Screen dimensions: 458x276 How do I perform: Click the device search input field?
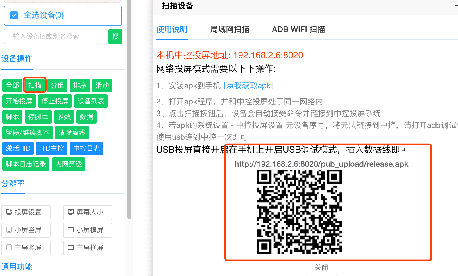coord(56,37)
